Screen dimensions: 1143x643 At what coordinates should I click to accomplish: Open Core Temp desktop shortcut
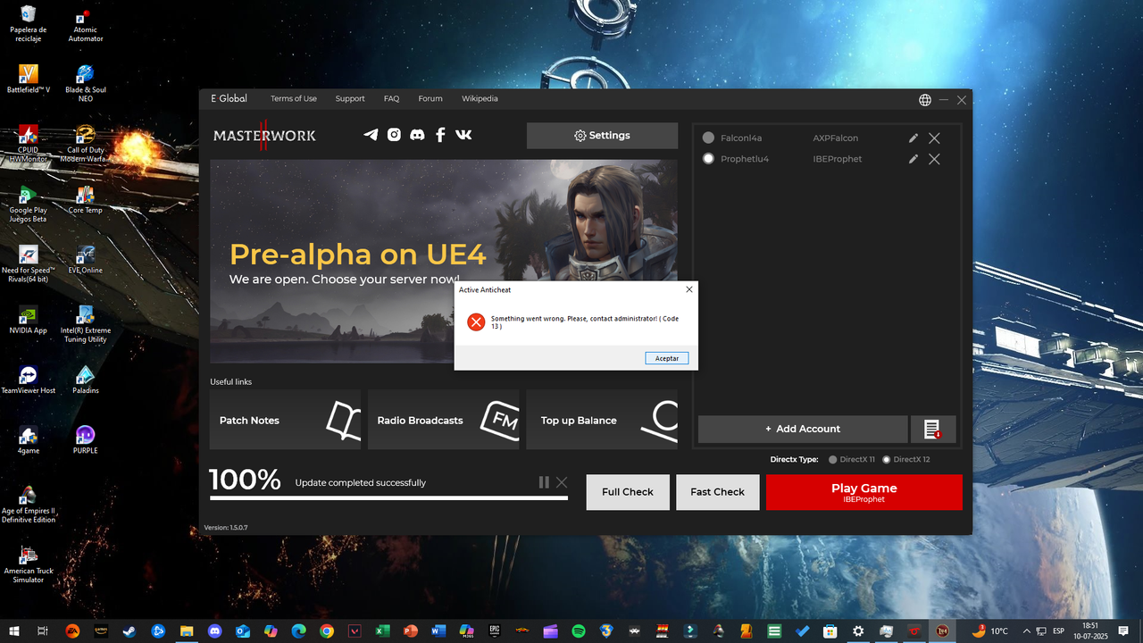86,199
